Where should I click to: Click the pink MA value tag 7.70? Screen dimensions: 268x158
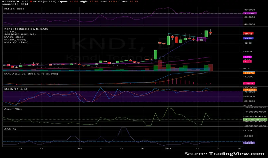click(247, 61)
